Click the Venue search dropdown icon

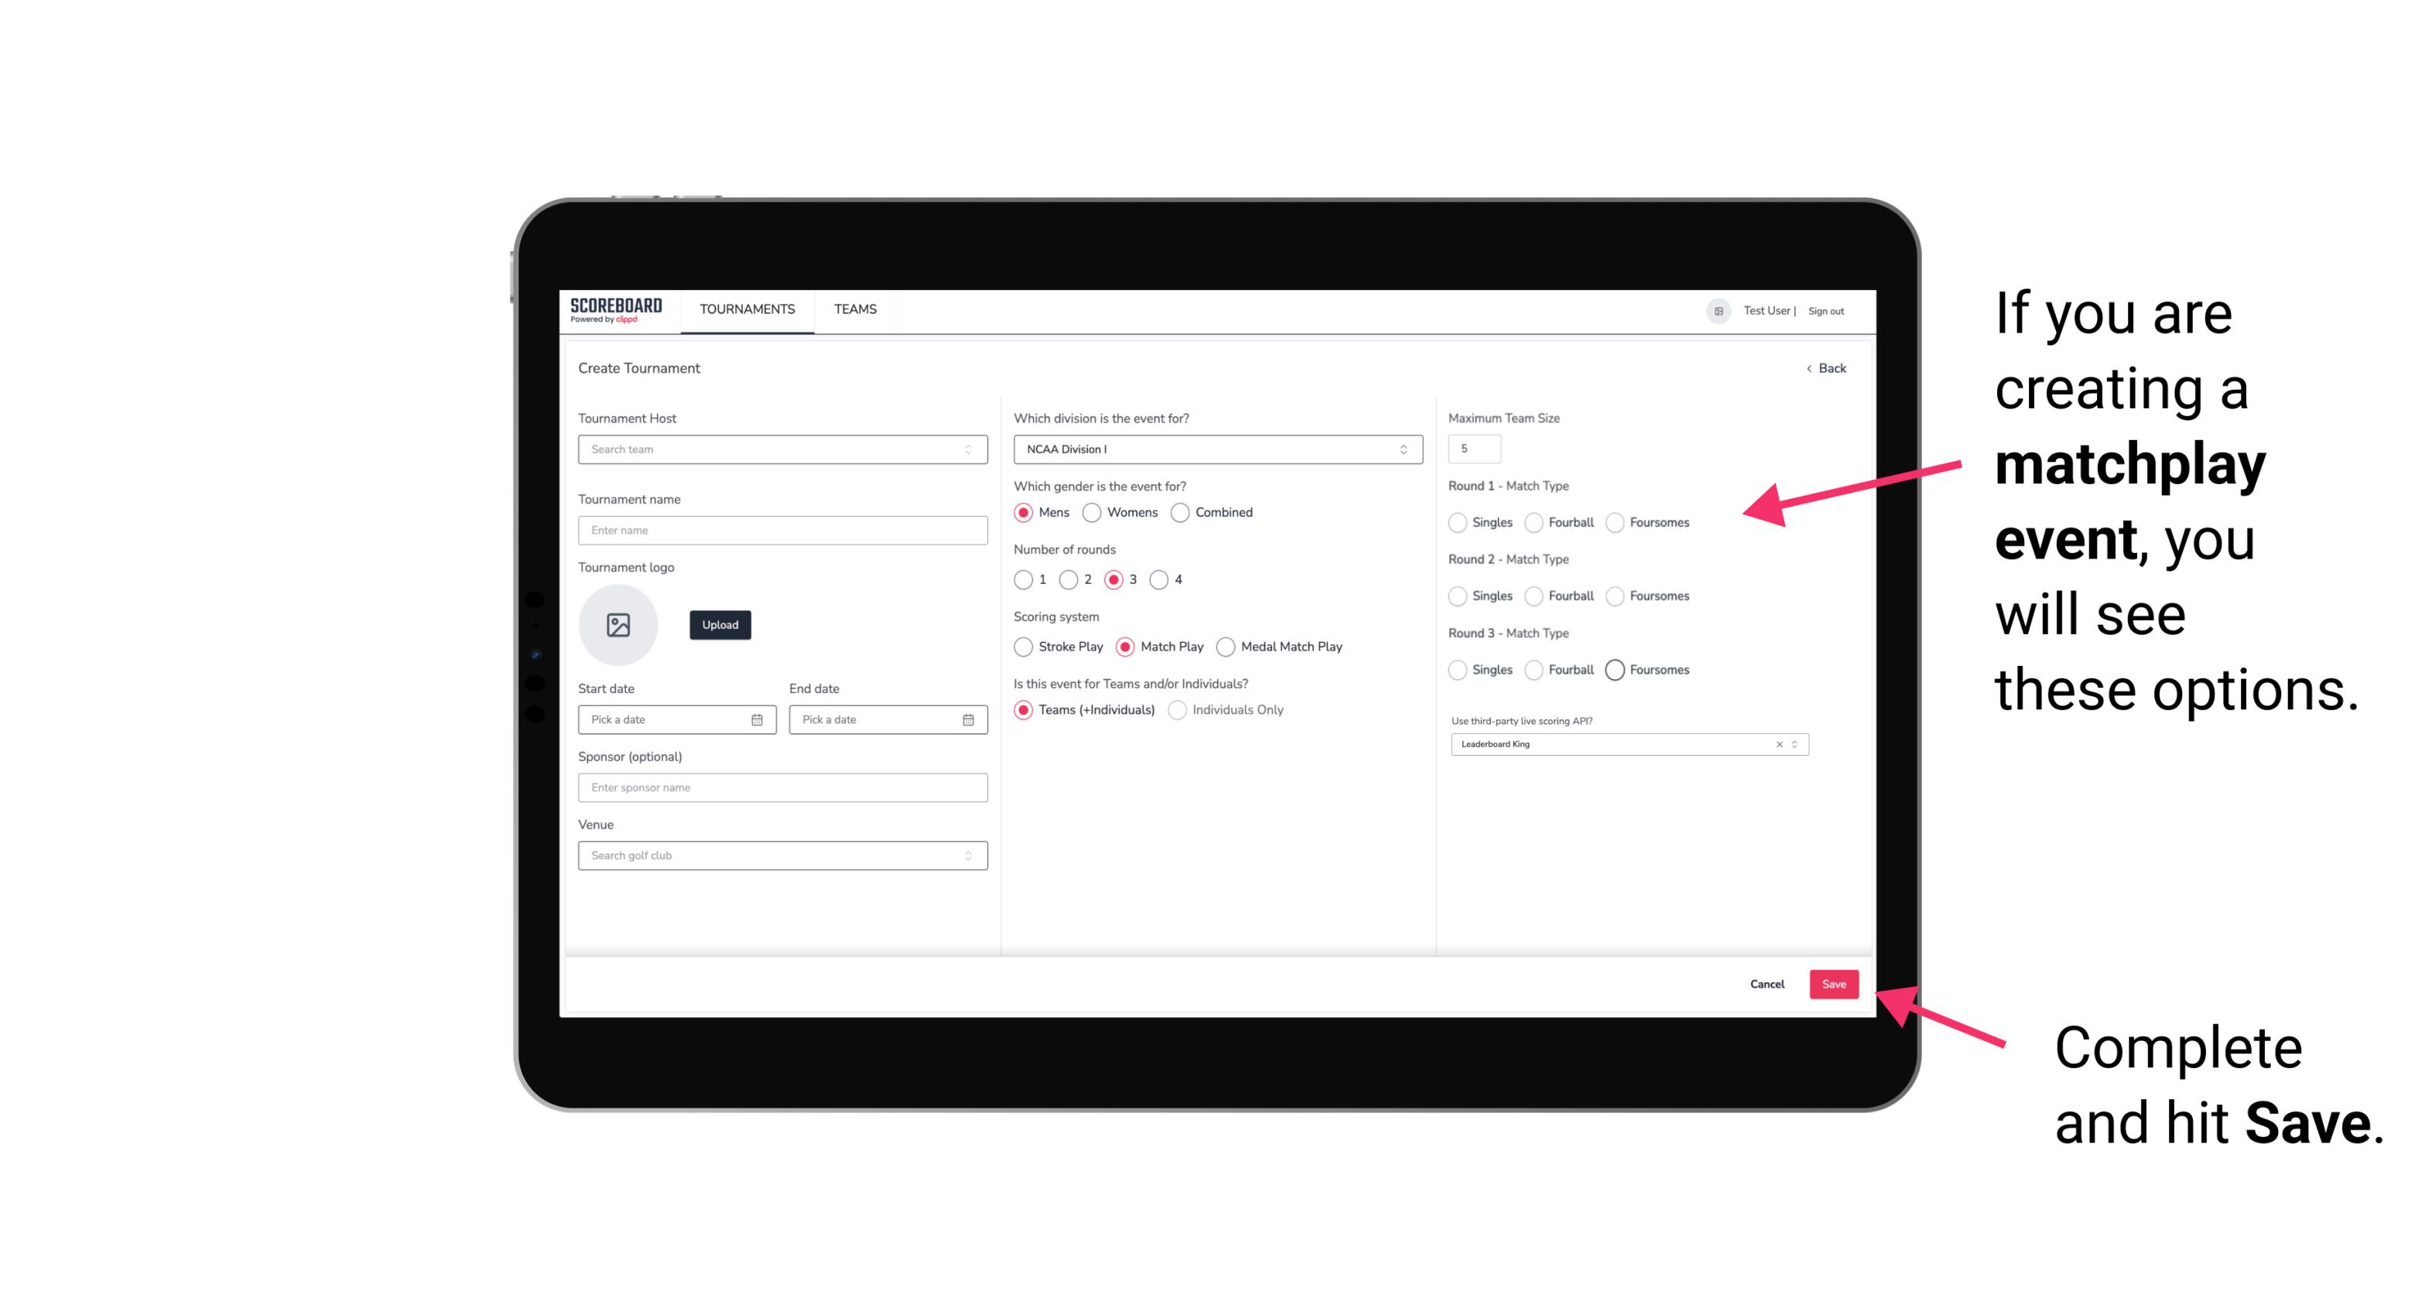(x=966, y=855)
